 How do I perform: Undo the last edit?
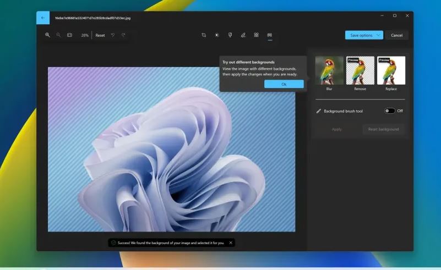(x=113, y=35)
